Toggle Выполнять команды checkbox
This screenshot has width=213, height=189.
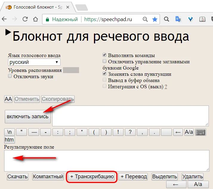[104, 55]
